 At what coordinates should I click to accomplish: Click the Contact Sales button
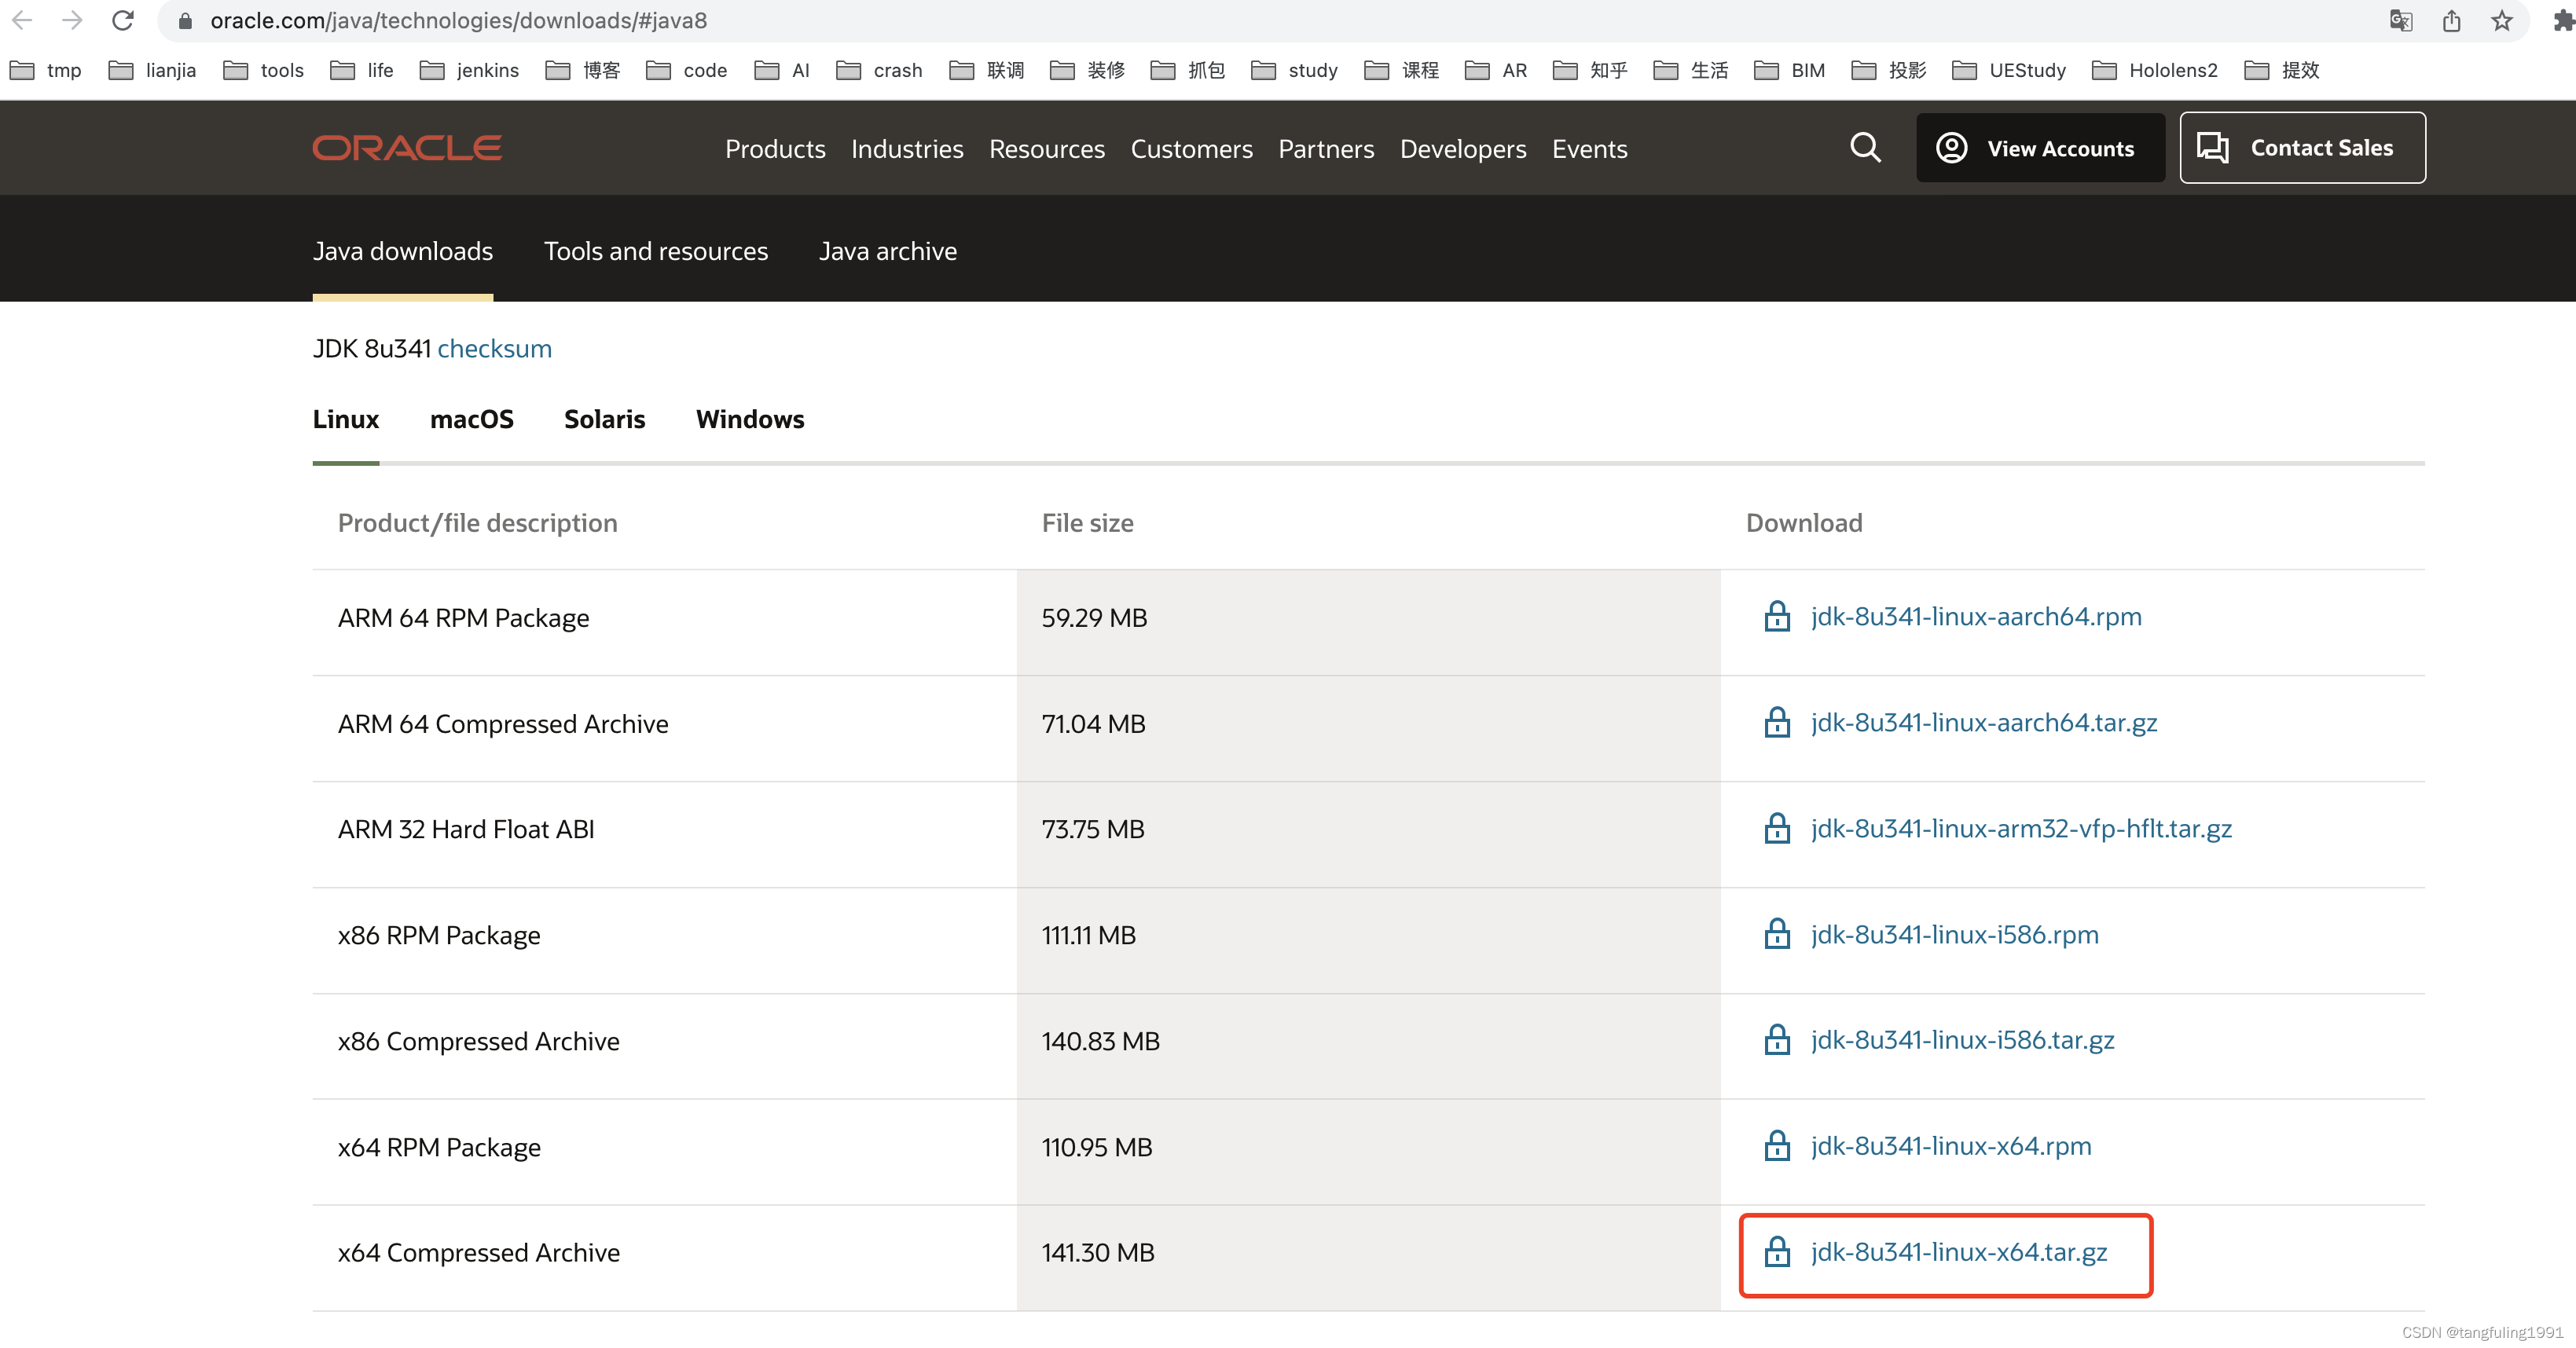(2302, 148)
